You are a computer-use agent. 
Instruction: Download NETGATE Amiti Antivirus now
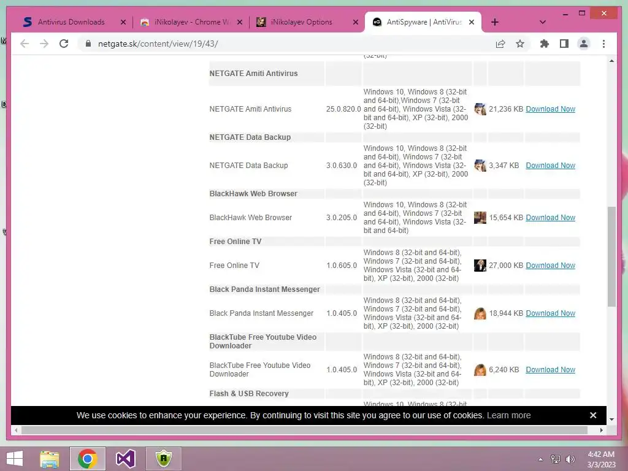click(x=550, y=109)
